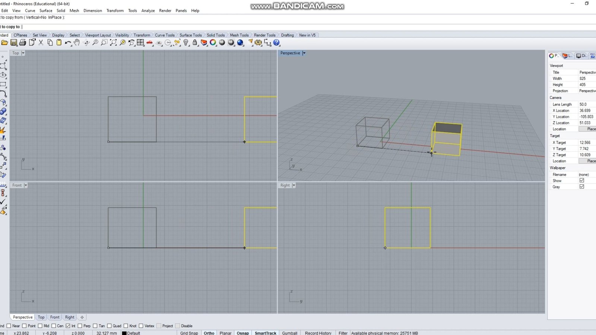Click the four-viewport layout icon
Image resolution: width=596 pixels, height=335 pixels.
[140, 43]
